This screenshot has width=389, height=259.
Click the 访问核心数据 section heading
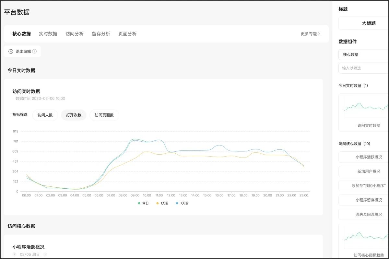(21, 226)
